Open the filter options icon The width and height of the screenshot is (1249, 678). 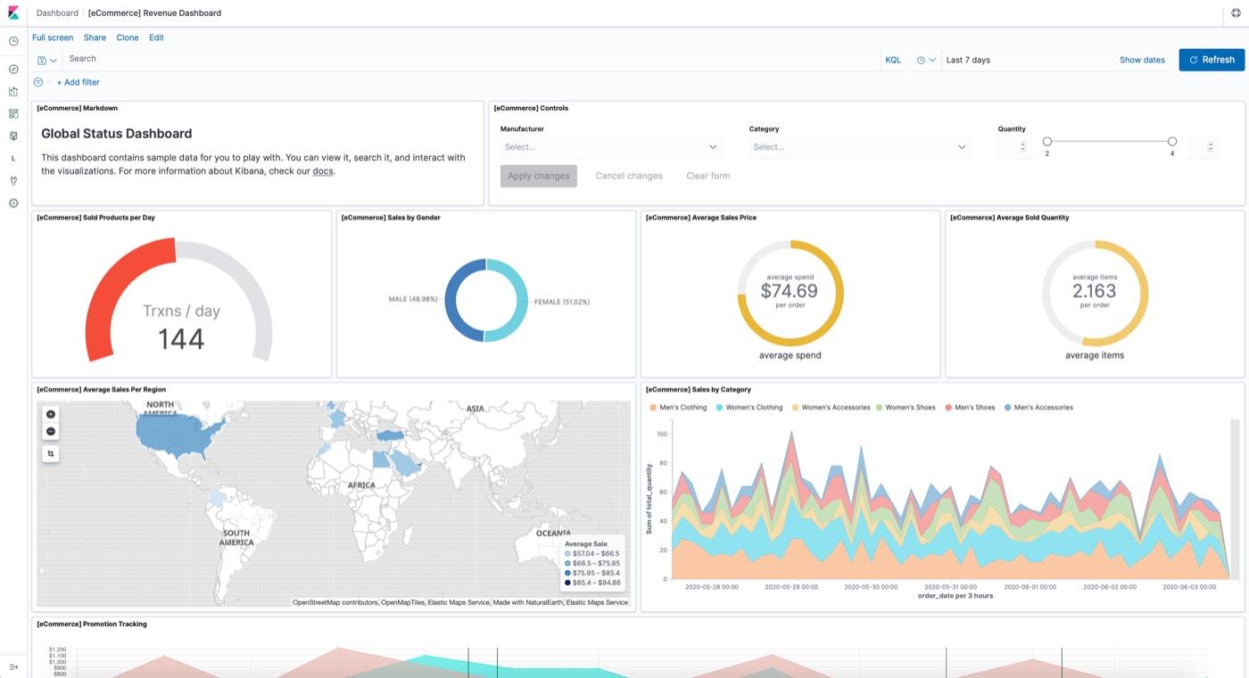(x=38, y=82)
